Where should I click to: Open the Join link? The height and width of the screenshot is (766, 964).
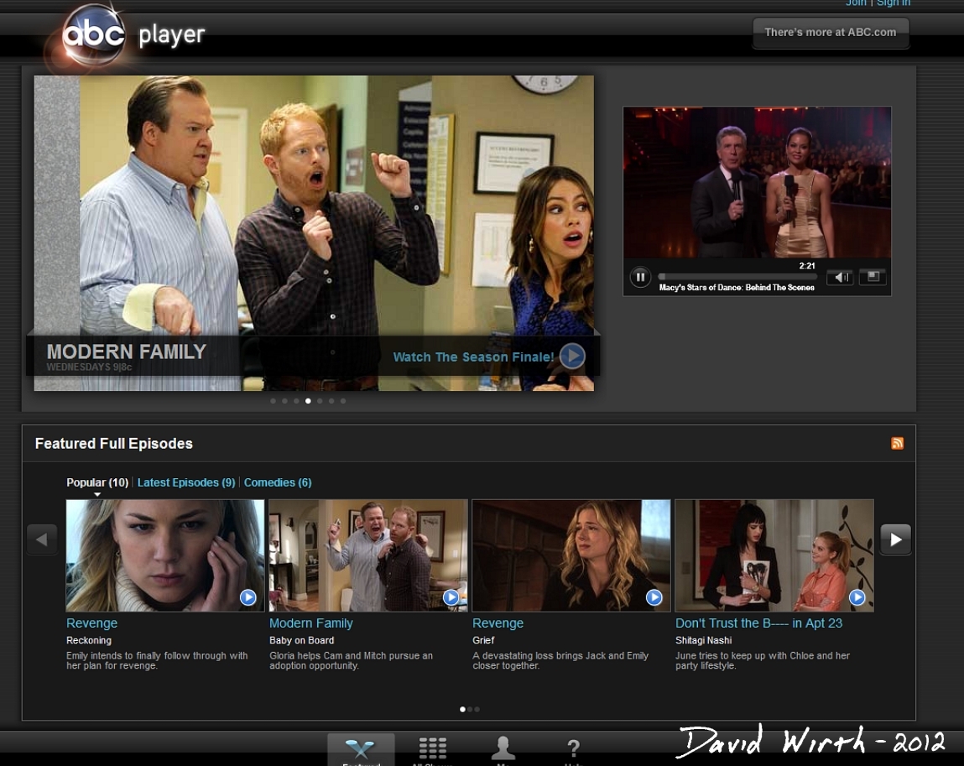point(856,3)
